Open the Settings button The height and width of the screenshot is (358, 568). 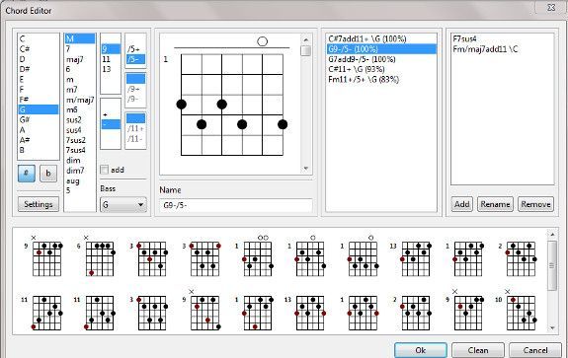click(39, 204)
